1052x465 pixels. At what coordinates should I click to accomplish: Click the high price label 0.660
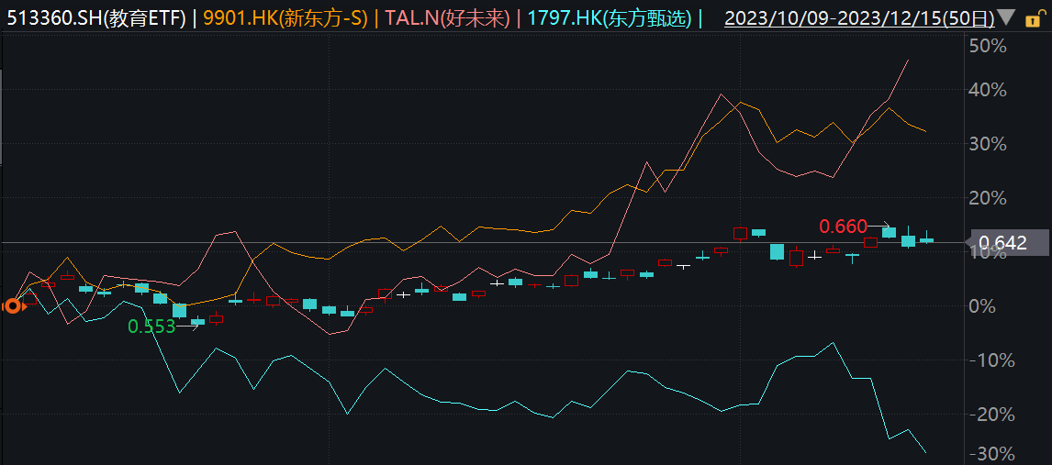click(844, 227)
